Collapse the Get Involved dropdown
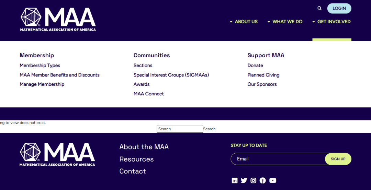This screenshot has width=371, height=190. (331, 22)
